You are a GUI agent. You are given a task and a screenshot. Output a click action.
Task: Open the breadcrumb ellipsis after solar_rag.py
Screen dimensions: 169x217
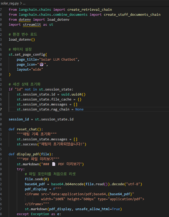24,3
